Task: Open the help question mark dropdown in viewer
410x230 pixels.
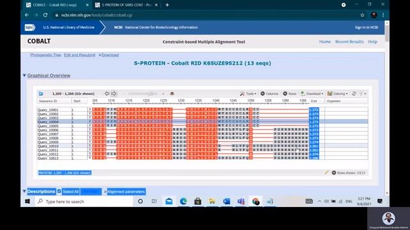Action: [x=363, y=94]
